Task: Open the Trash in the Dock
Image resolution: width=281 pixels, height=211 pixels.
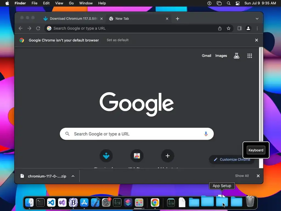Action: tap(250, 202)
